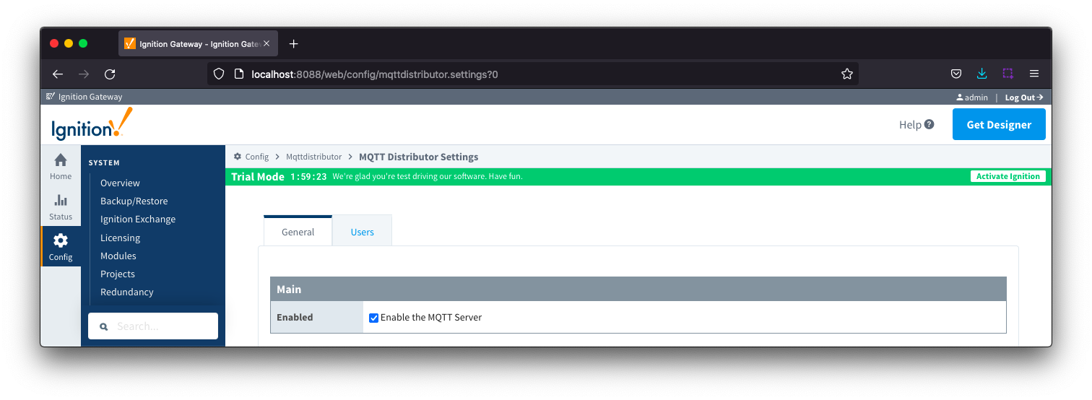Open the Firefox hamburger menu
The height and width of the screenshot is (400, 1092).
[1034, 74]
